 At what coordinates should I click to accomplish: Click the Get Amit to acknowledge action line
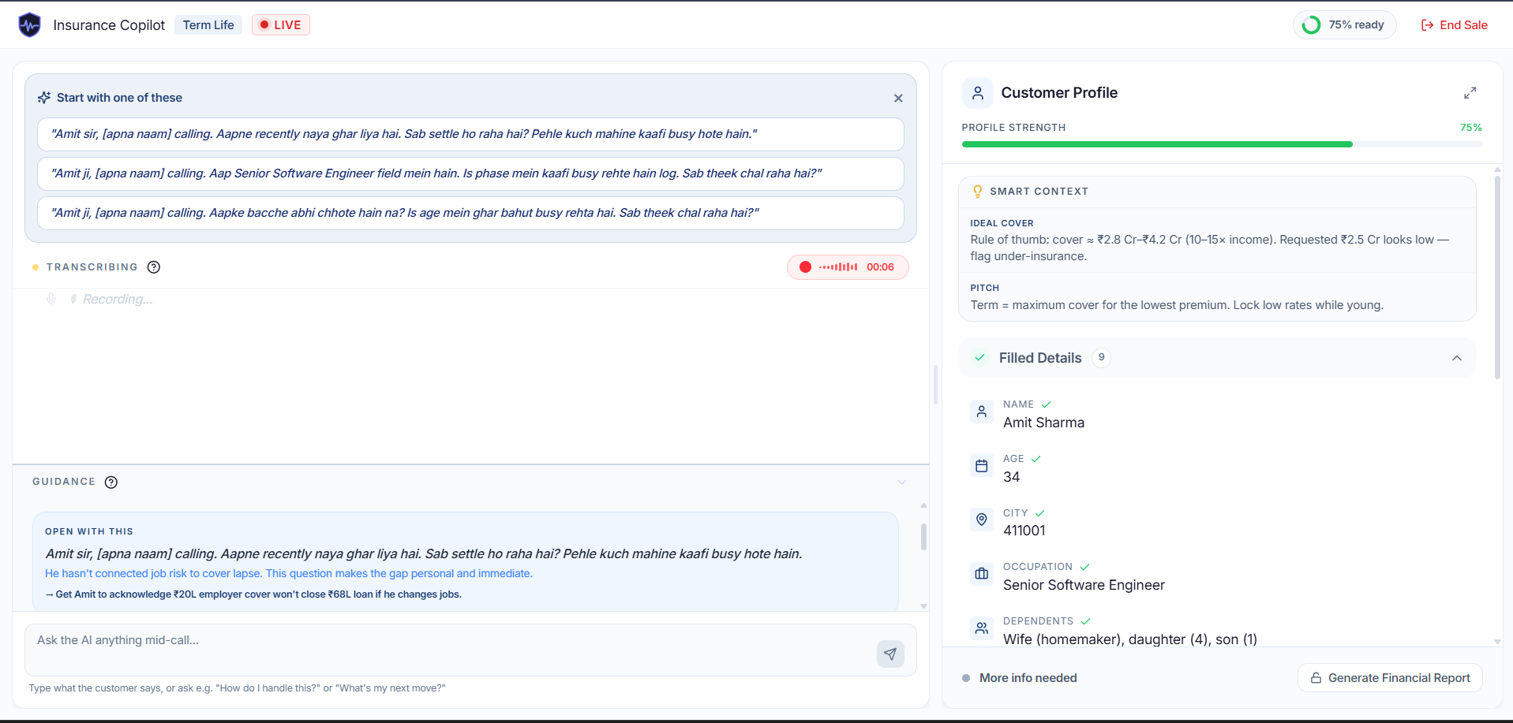pyautogui.click(x=253, y=594)
